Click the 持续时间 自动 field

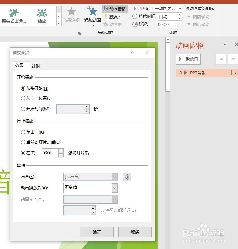click(x=168, y=17)
